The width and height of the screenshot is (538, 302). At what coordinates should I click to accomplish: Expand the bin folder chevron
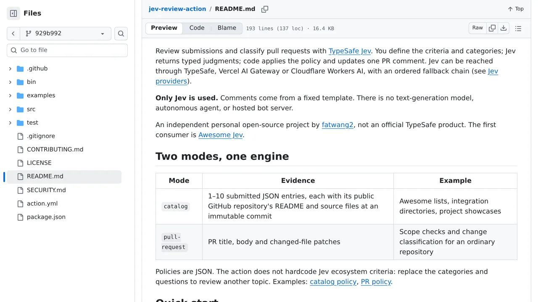point(10,82)
